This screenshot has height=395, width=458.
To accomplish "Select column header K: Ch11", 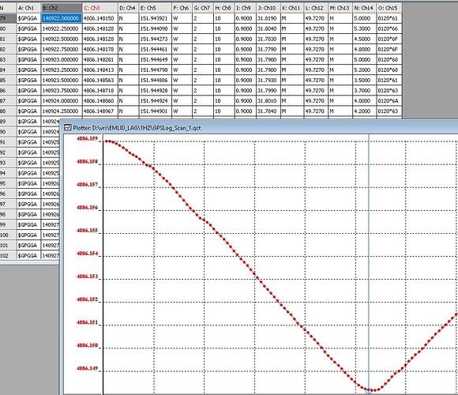I will pyautogui.click(x=292, y=8).
